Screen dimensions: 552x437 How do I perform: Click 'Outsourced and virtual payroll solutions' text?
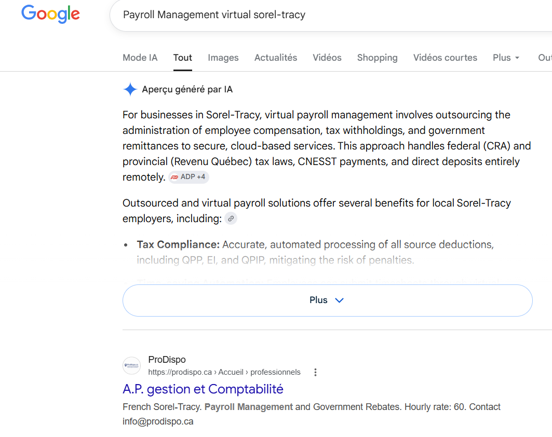coord(316,211)
